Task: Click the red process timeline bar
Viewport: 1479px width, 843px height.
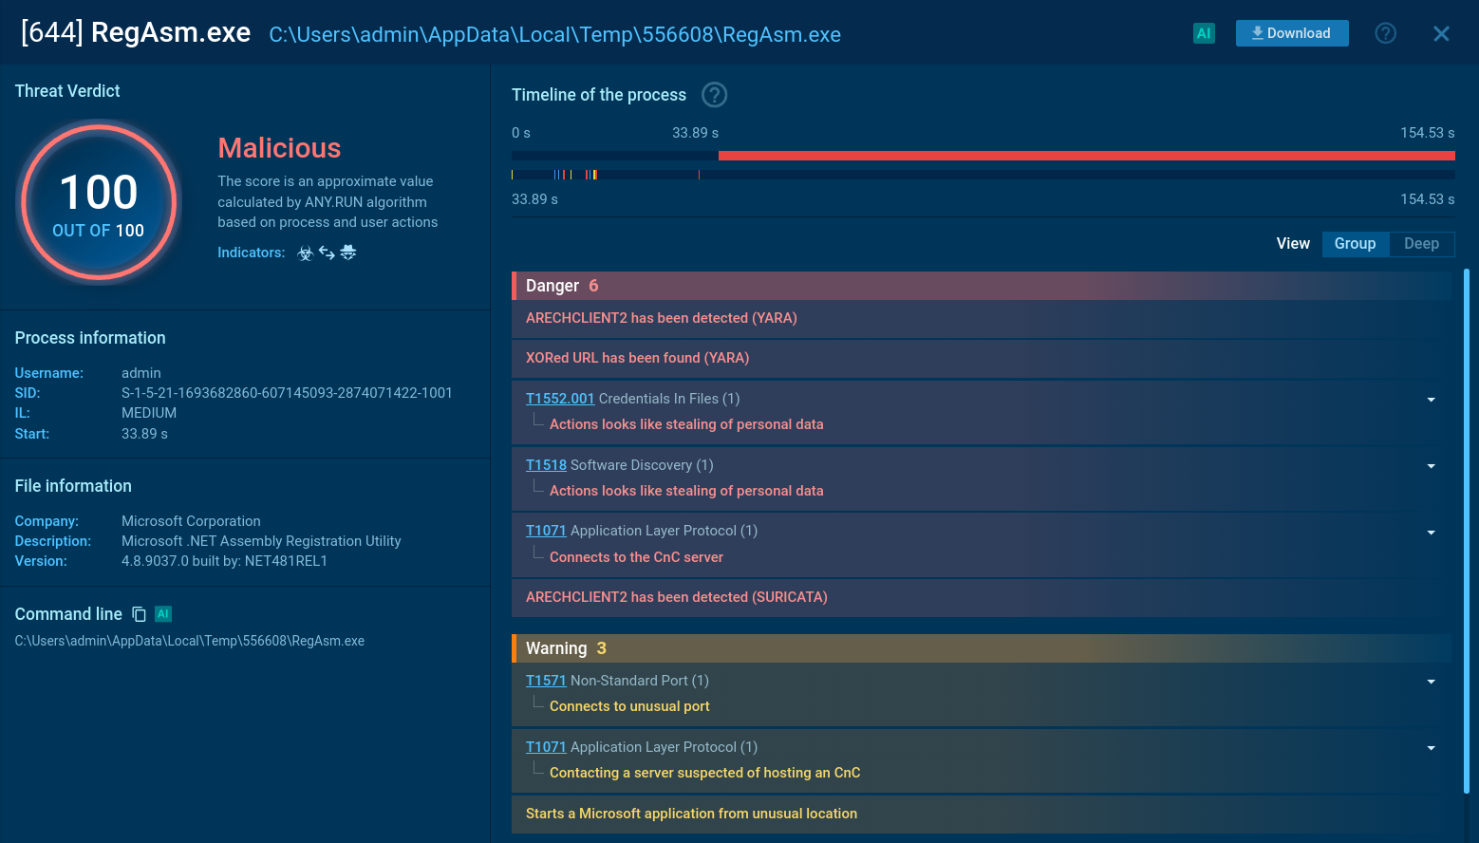Action: [x=1086, y=156]
